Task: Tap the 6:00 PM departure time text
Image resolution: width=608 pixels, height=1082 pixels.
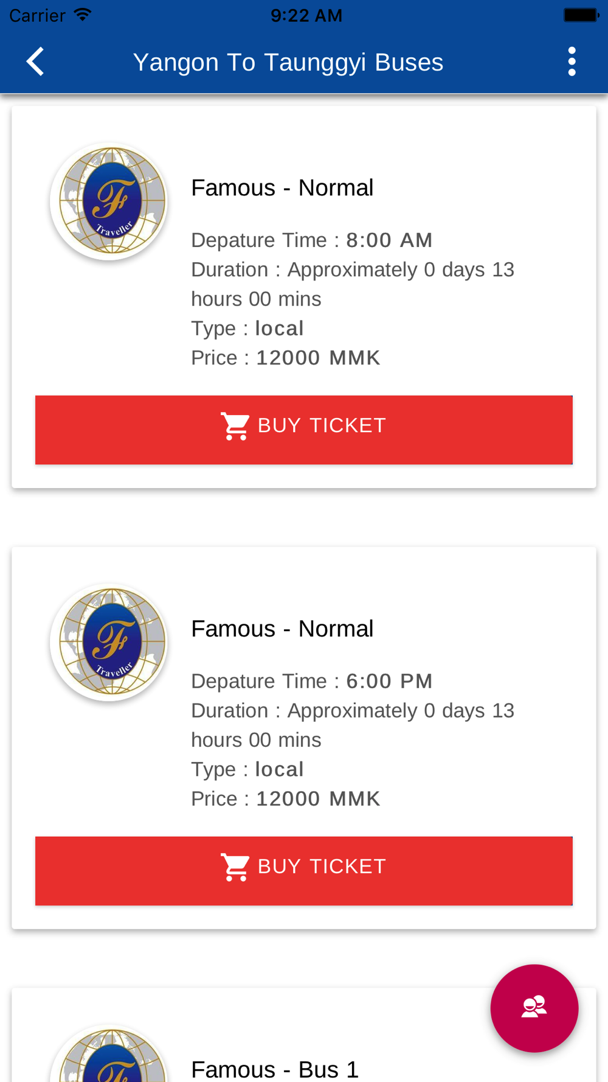Action: pos(389,681)
